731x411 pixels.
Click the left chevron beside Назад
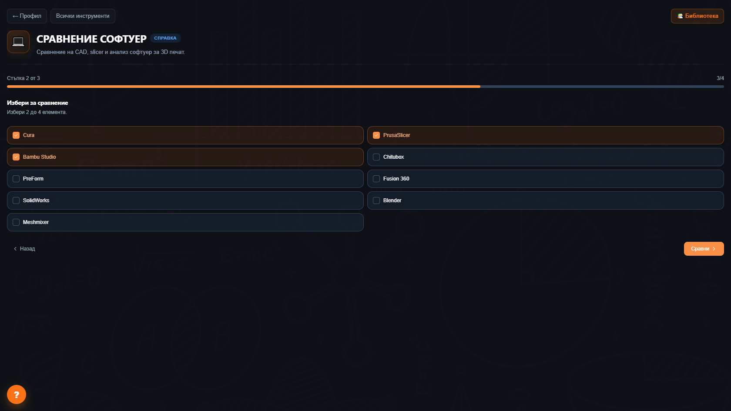coord(15,249)
